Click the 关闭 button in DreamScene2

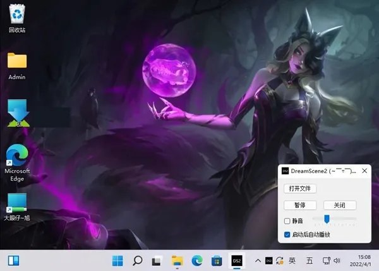coord(340,205)
